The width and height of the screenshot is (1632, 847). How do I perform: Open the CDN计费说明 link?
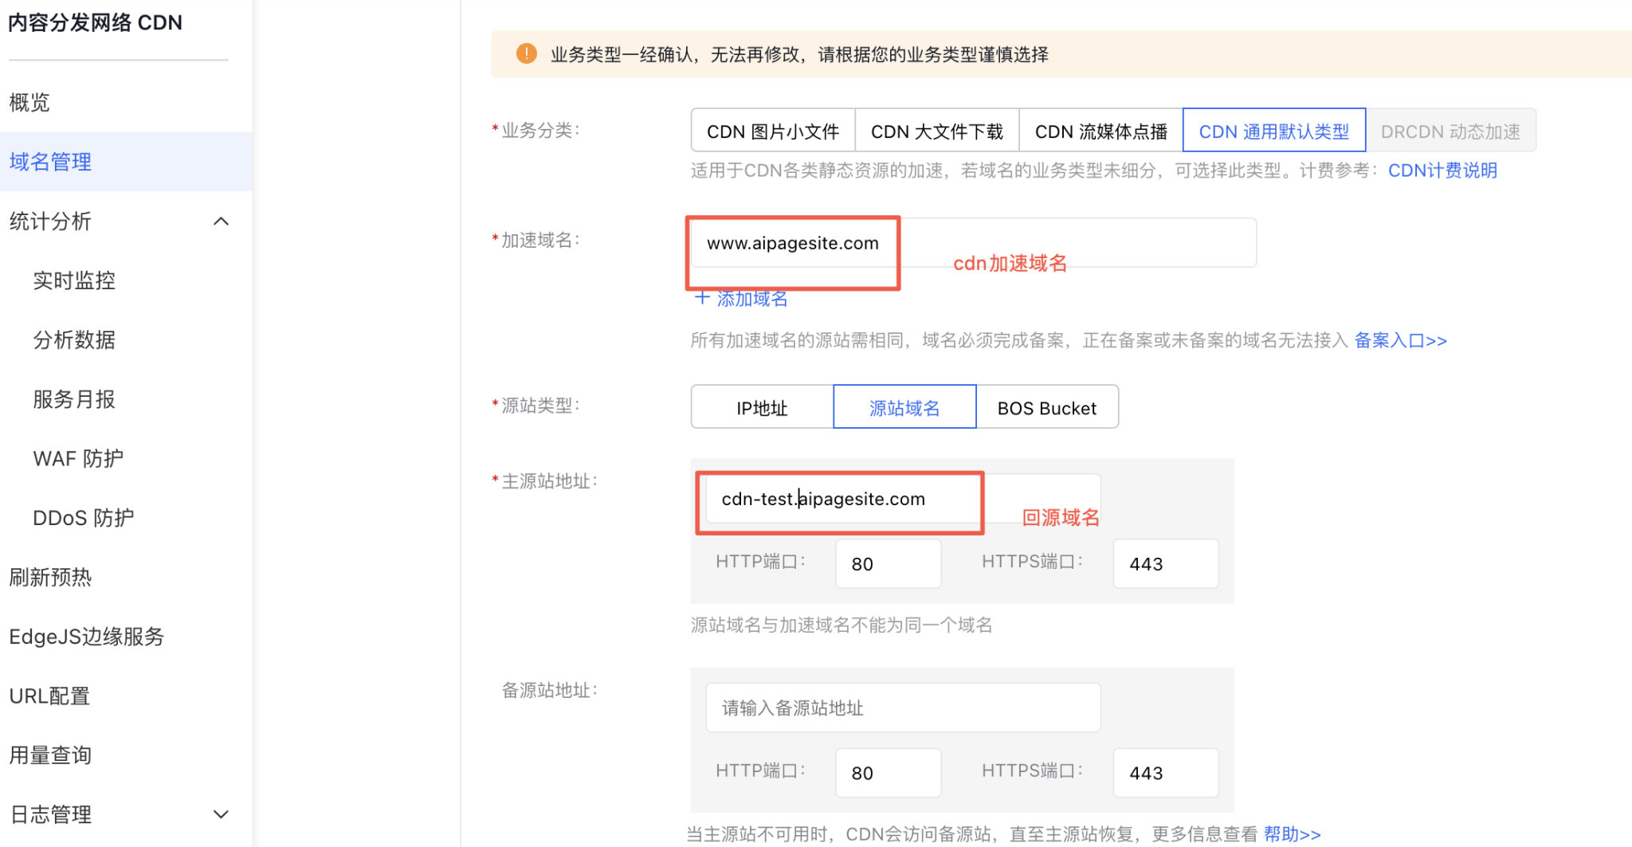(x=1442, y=171)
